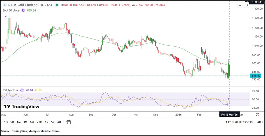Select the All time range

pyautogui.click(x=59, y=122)
